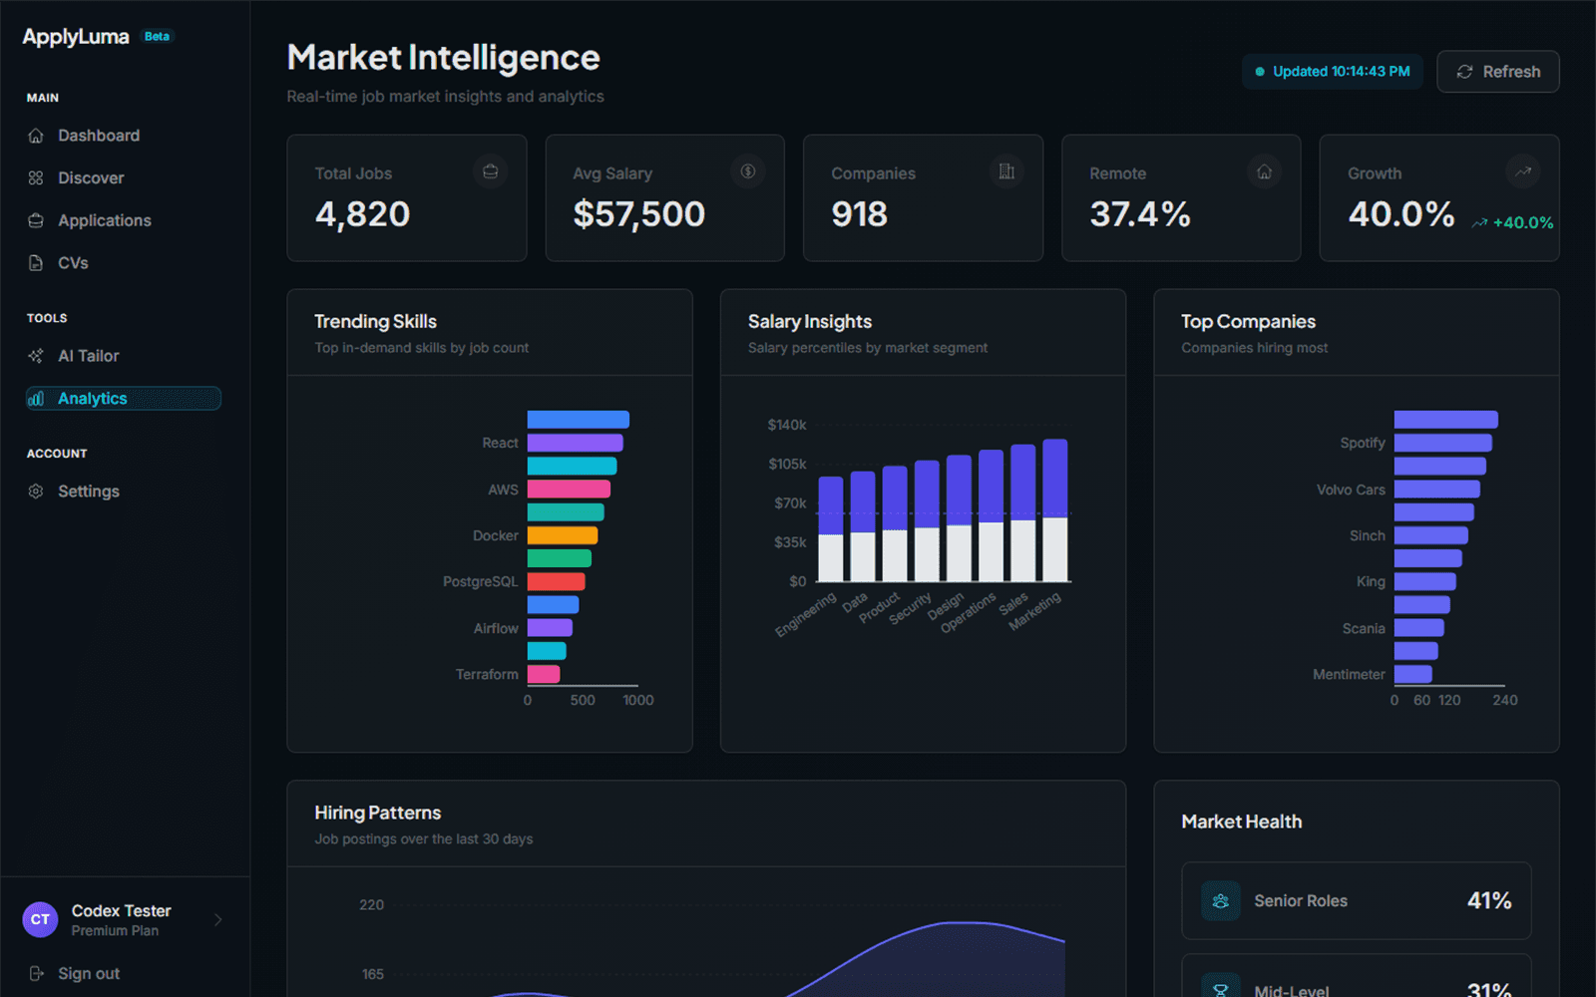Click the Hiring Patterns heading
Screen dimensions: 1596x997
(x=377, y=814)
